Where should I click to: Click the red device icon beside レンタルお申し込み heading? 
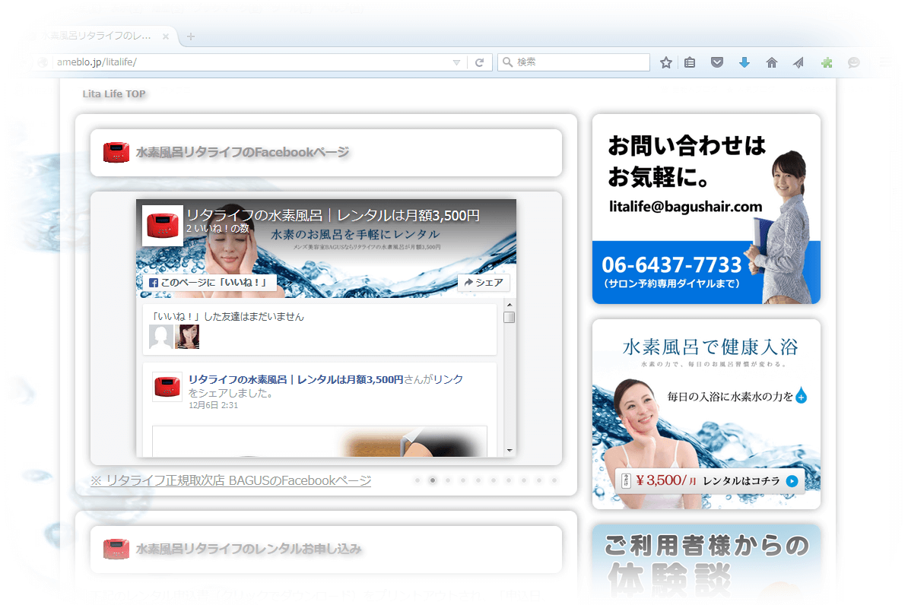pyautogui.click(x=116, y=549)
